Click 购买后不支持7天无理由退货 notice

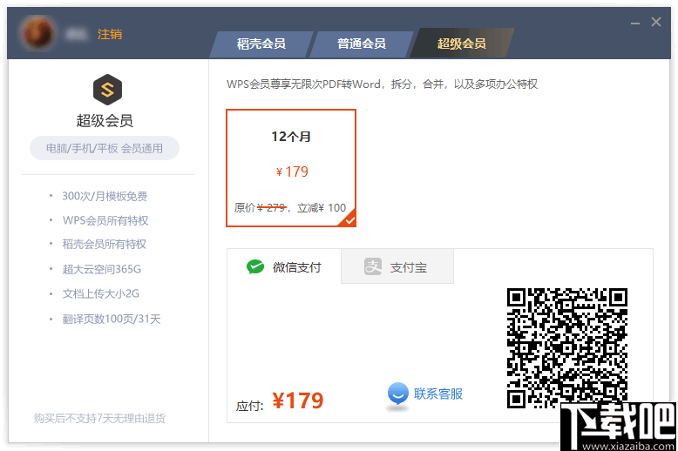[x=100, y=418]
